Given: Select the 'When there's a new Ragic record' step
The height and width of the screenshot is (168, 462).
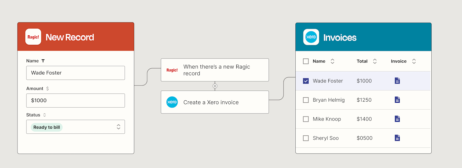Looking at the screenshot, I should pyautogui.click(x=215, y=70).
